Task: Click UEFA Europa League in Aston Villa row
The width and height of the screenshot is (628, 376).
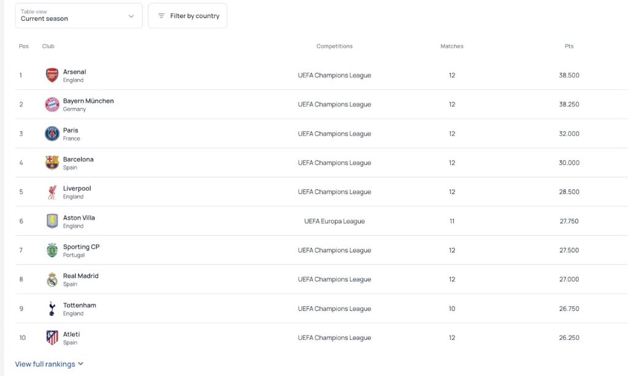Action: point(334,221)
